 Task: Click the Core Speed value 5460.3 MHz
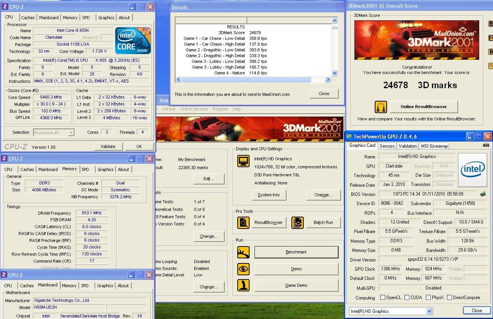point(51,97)
